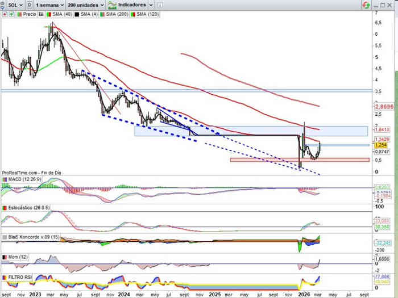Click the Precio label in the legend
This screenshot has width=398, height=298.
30,12
